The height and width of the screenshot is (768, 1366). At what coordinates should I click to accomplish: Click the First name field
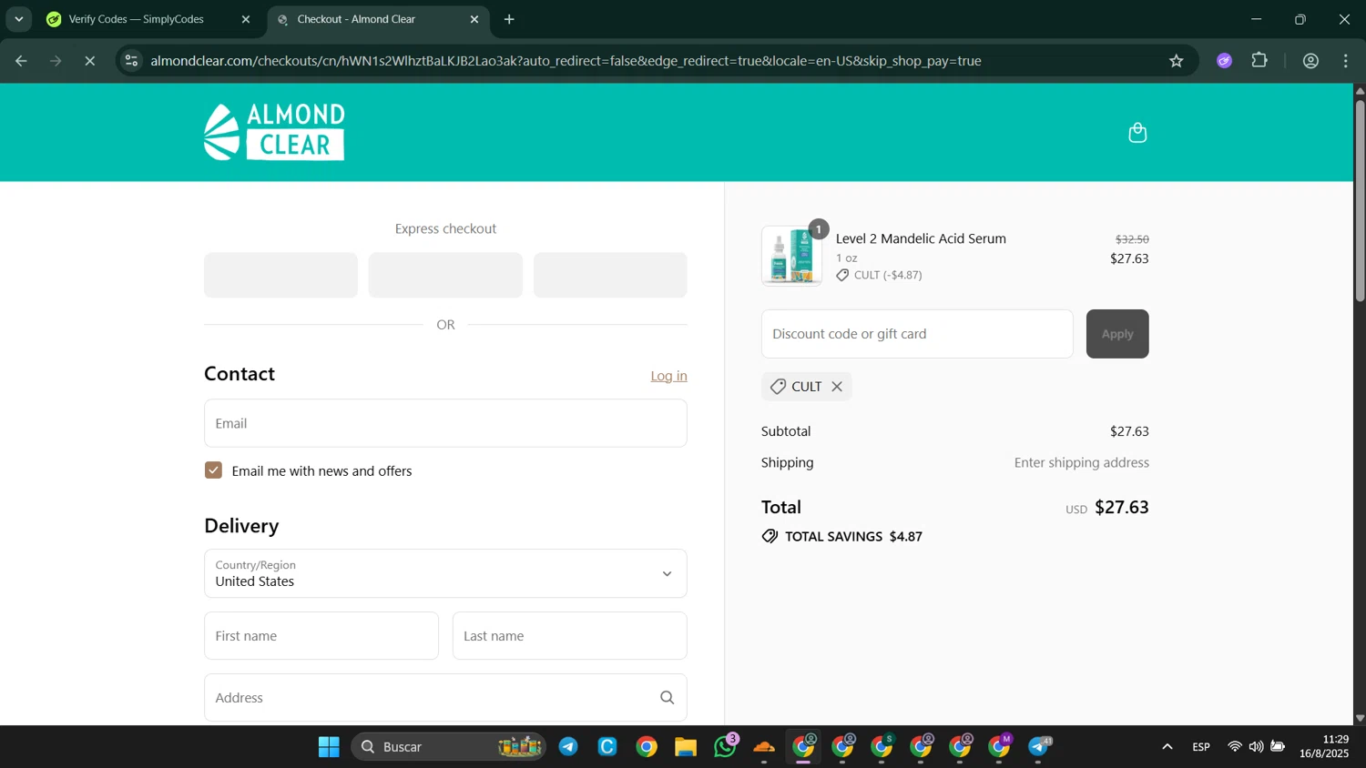[321, 636]
